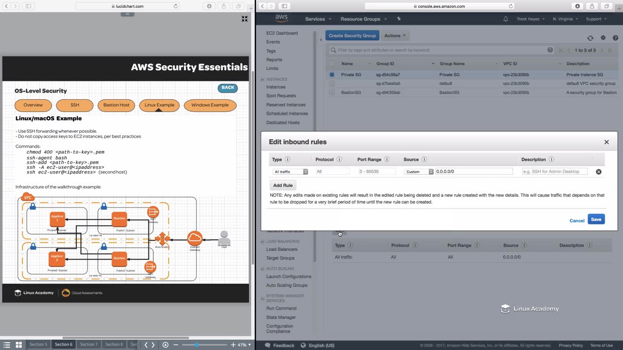Click the BACK button on the slide
The width and height of the screenshot is (623, 350).
[x=228, y=88]
